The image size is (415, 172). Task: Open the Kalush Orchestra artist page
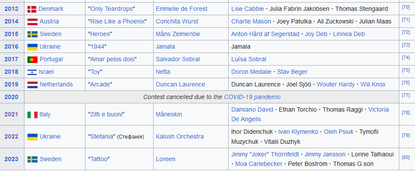coord(180,136)
